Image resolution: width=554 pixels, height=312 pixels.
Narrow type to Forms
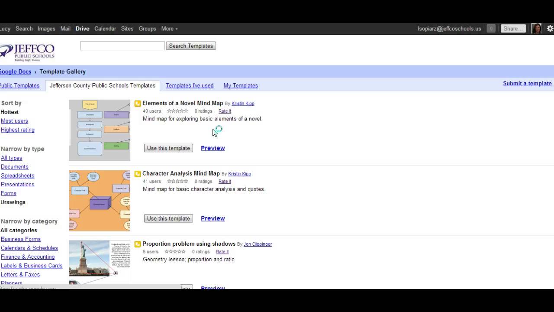tap(9, 193)
